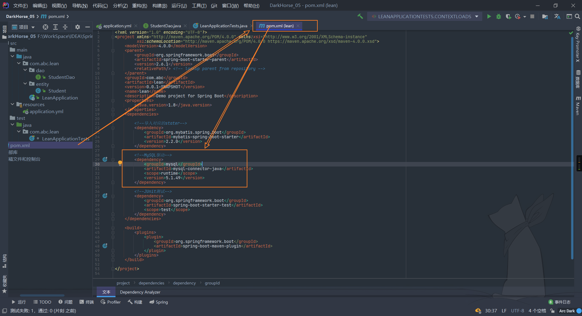The height and width of the screenshot is (316, 582).
Task: Open Project panel settings gear
Action: pos(77,27)
